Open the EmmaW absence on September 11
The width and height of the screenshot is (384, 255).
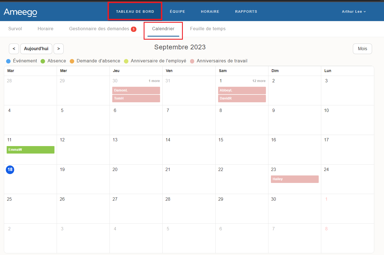pyautogui.click(x=30, y=149)
